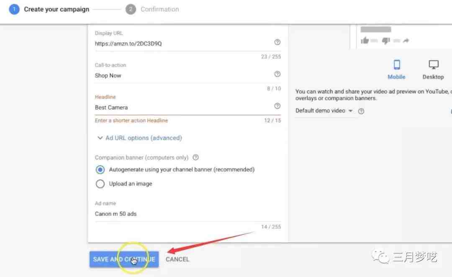Click thumbs up icon in video preview

[365, 41]
